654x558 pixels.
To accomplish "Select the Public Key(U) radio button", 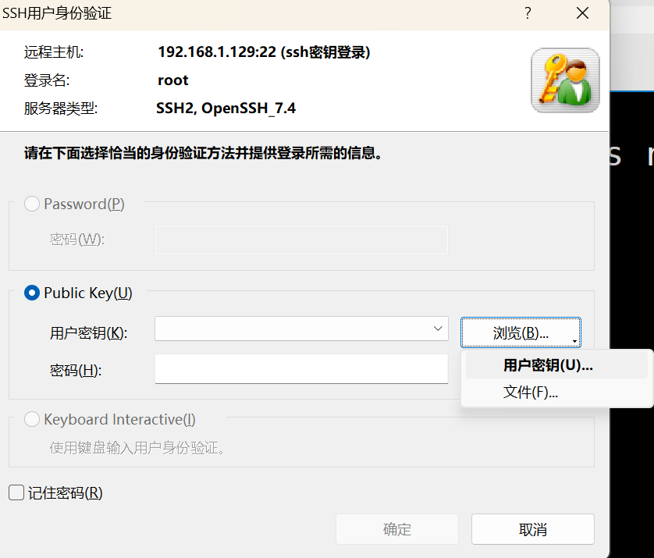I will 32,293.
